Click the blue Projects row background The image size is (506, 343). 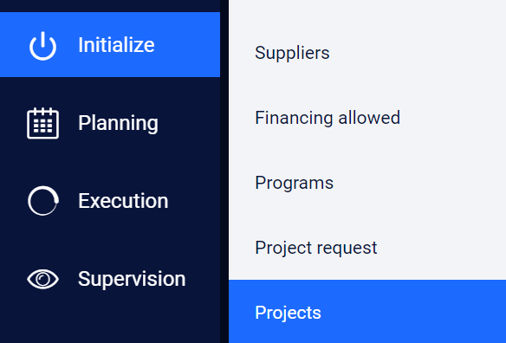(367, 311)
